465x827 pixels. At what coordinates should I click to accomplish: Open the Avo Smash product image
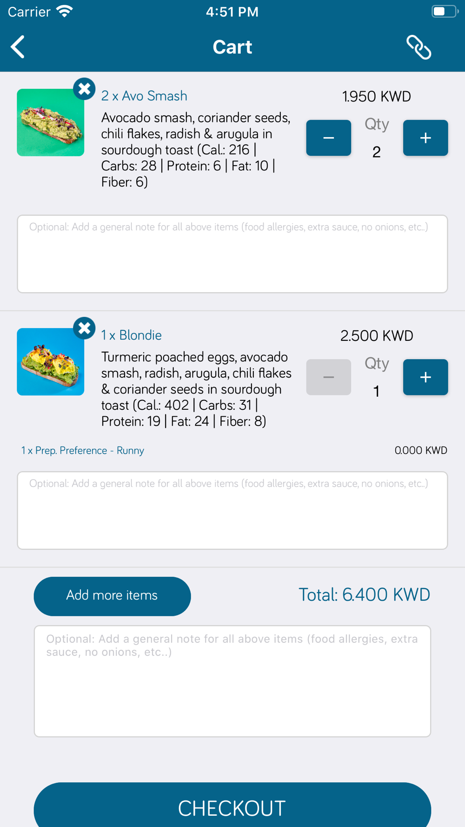[x=51, y=122]
